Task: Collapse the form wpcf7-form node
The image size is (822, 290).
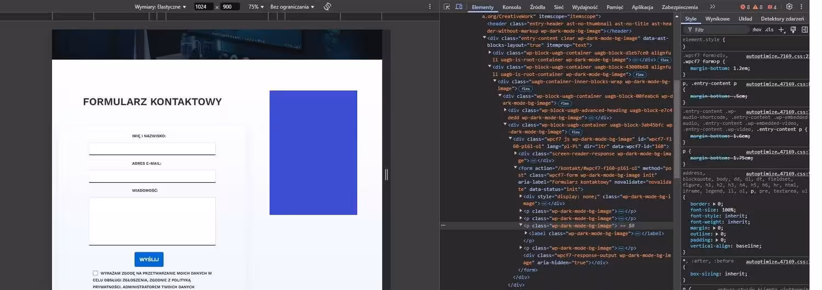Action: tap(516, 168)
